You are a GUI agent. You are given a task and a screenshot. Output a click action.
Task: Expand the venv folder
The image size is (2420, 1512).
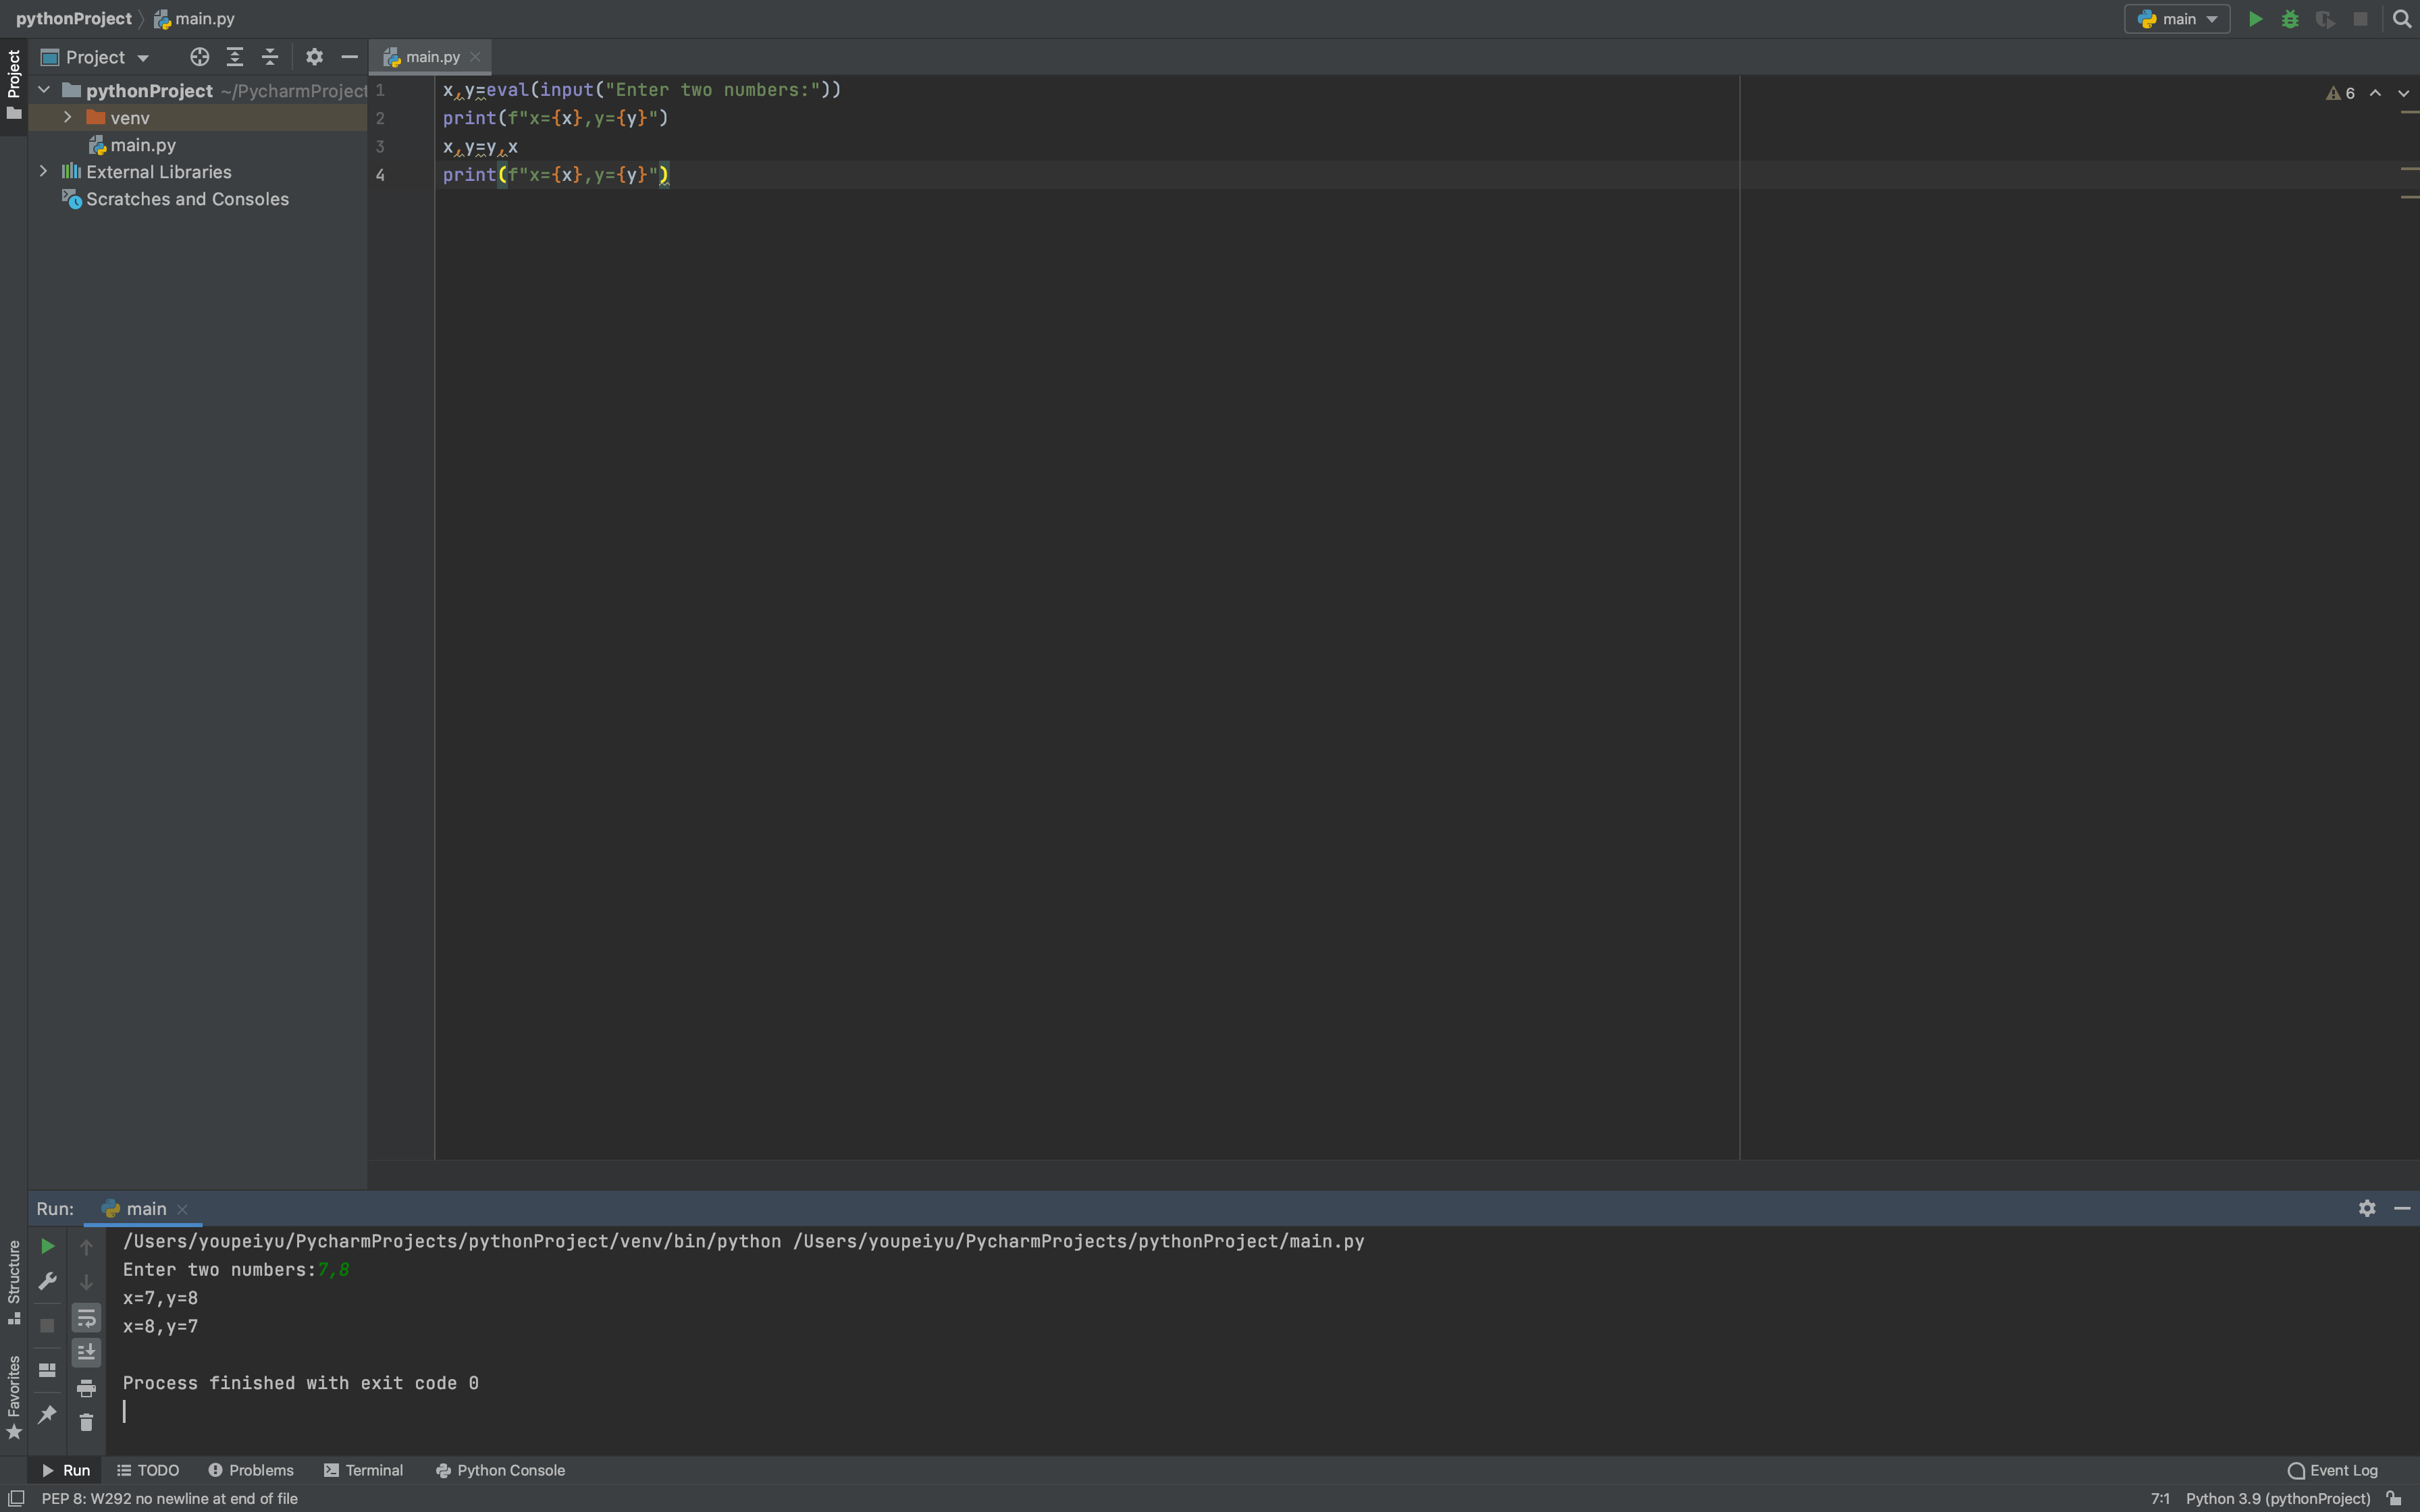click(x=67, y=117)
